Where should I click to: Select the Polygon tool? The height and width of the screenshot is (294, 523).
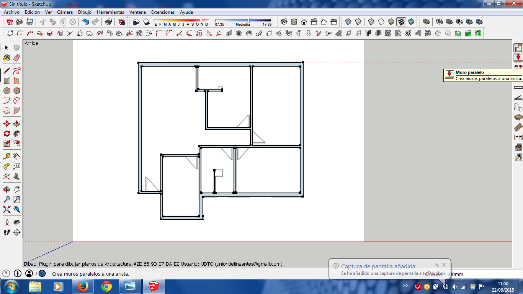tap(16, 91)
